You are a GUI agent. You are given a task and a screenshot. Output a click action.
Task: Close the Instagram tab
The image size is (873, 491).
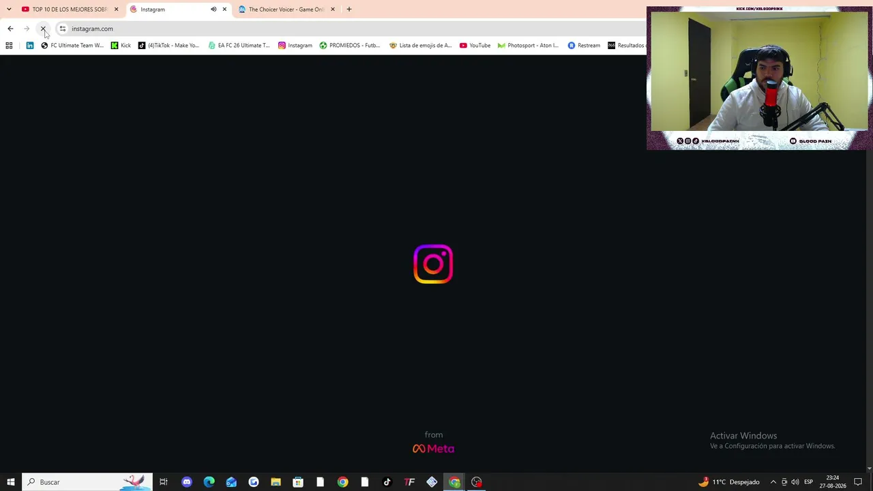click(224, 10)
